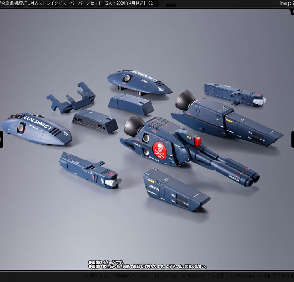Click the red missile pod cover

(x=198, y=141)
